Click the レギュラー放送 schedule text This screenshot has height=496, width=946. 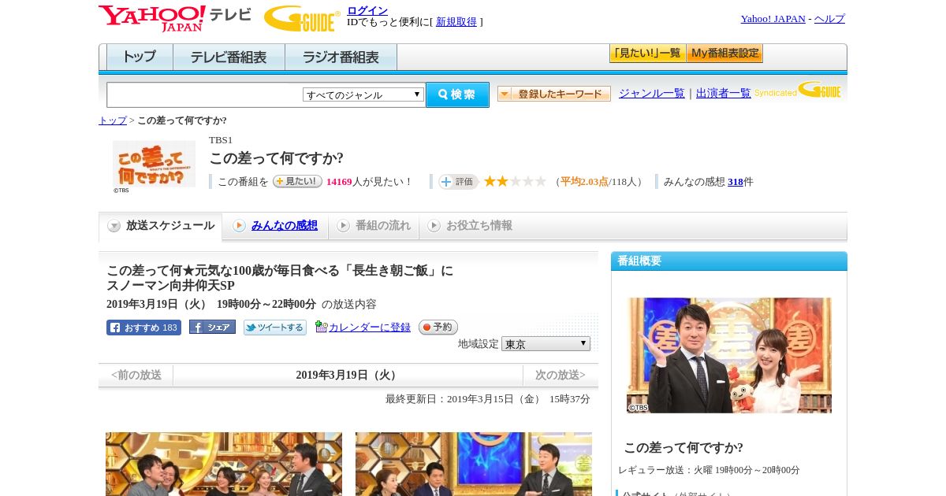point(709,470)
